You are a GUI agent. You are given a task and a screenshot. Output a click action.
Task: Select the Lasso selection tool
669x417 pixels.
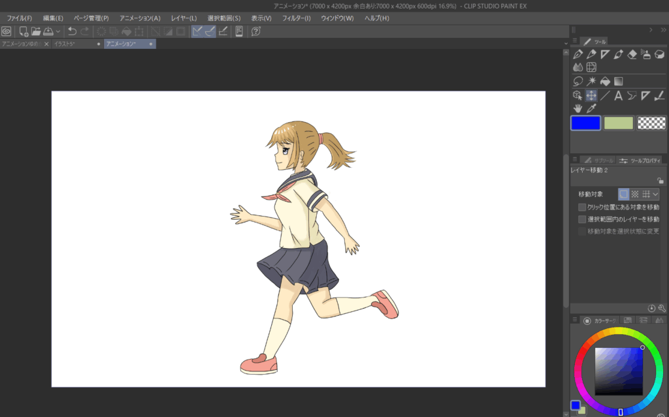tap(578, 82)
